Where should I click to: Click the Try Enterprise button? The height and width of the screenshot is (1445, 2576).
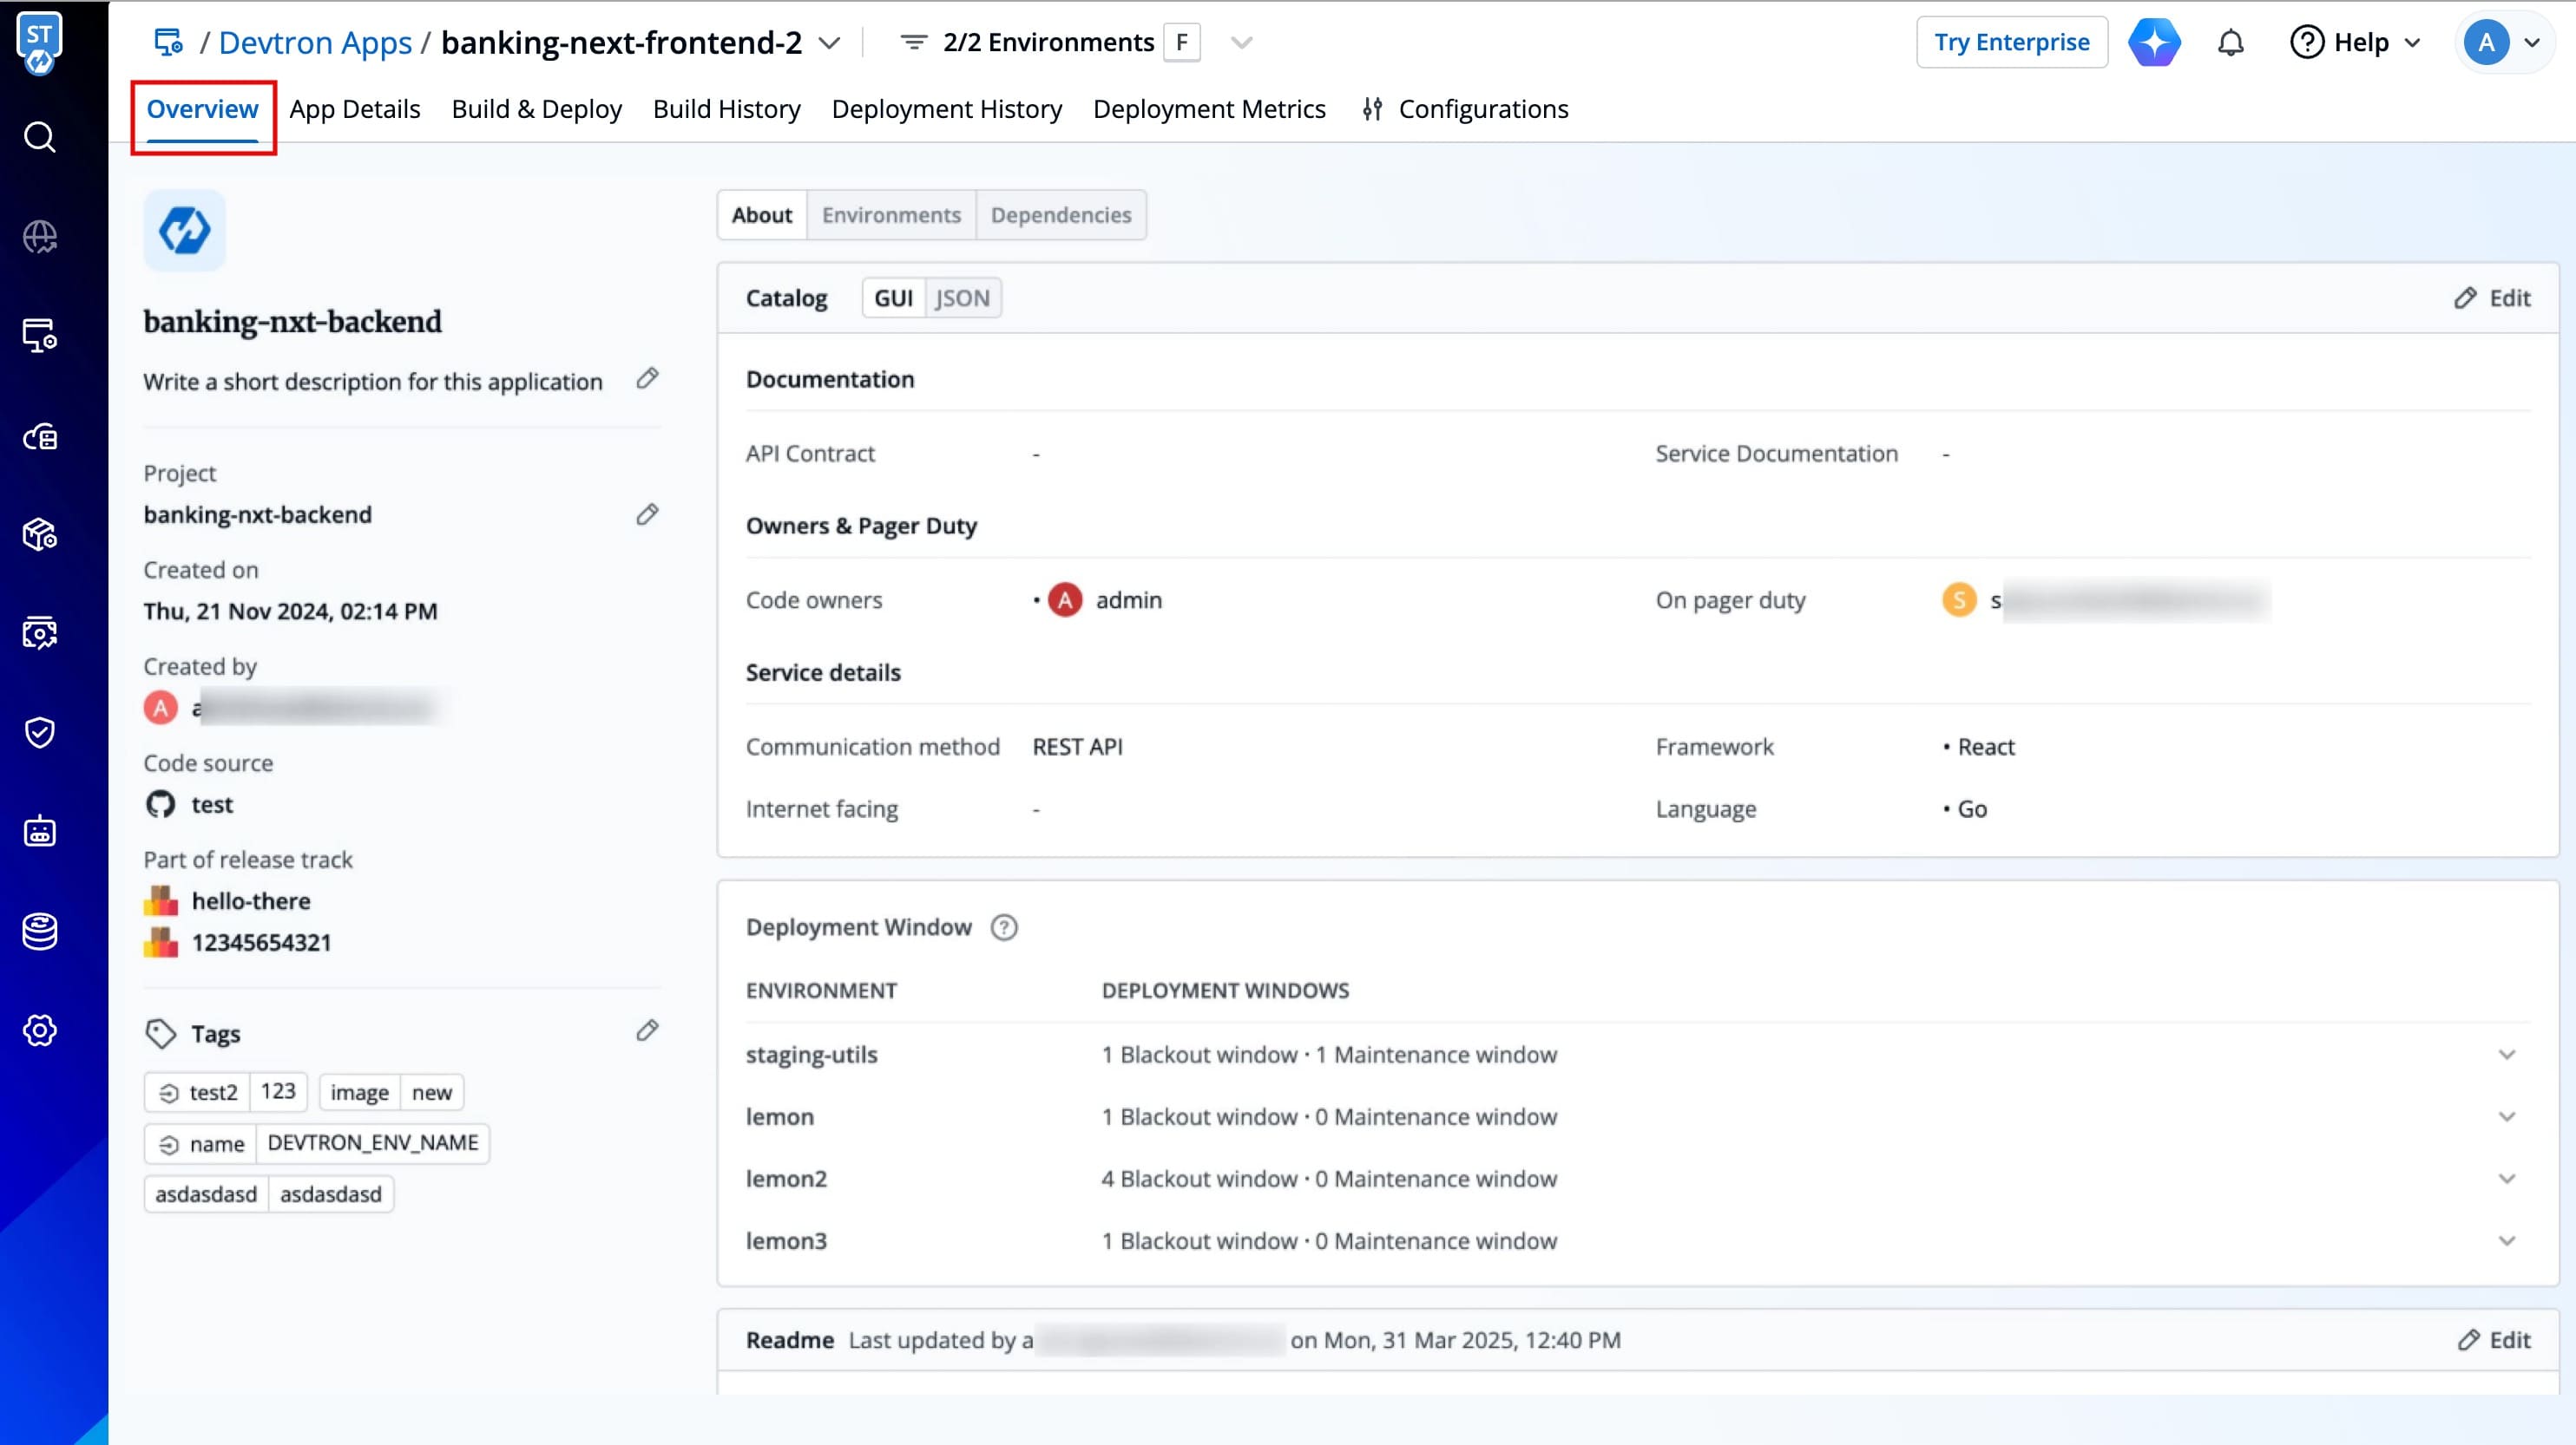(2011, 43)
